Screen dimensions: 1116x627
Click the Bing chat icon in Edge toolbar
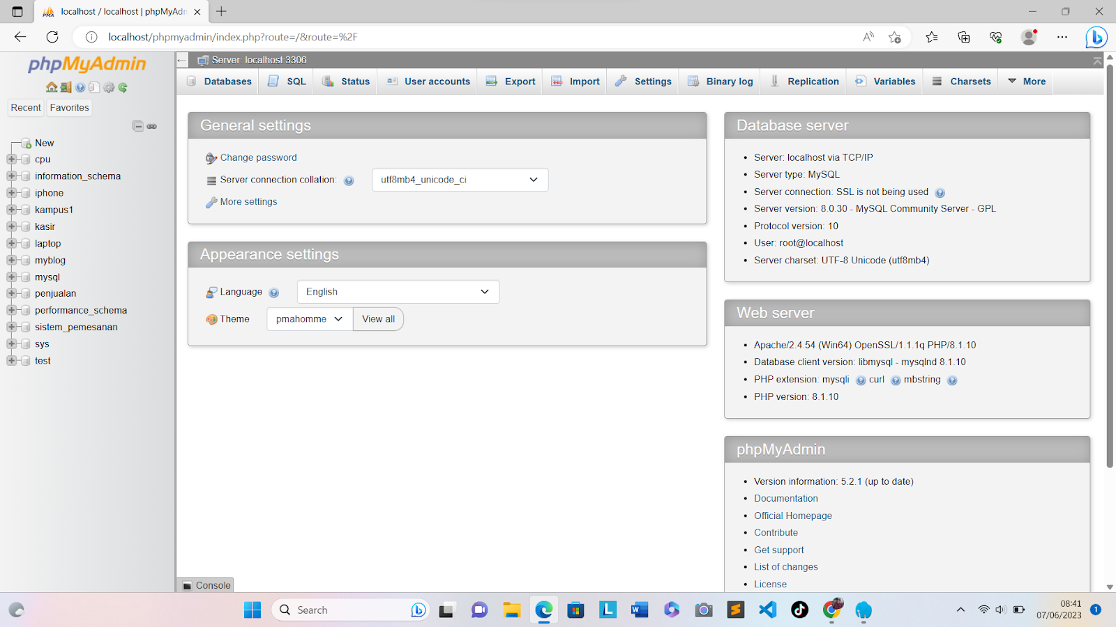click(1096, 37)
